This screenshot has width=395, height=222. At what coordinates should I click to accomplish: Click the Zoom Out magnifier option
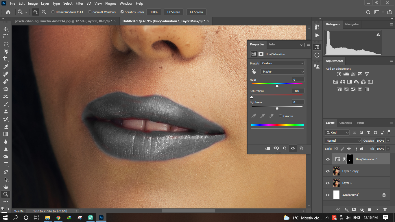tap(44, 12)
